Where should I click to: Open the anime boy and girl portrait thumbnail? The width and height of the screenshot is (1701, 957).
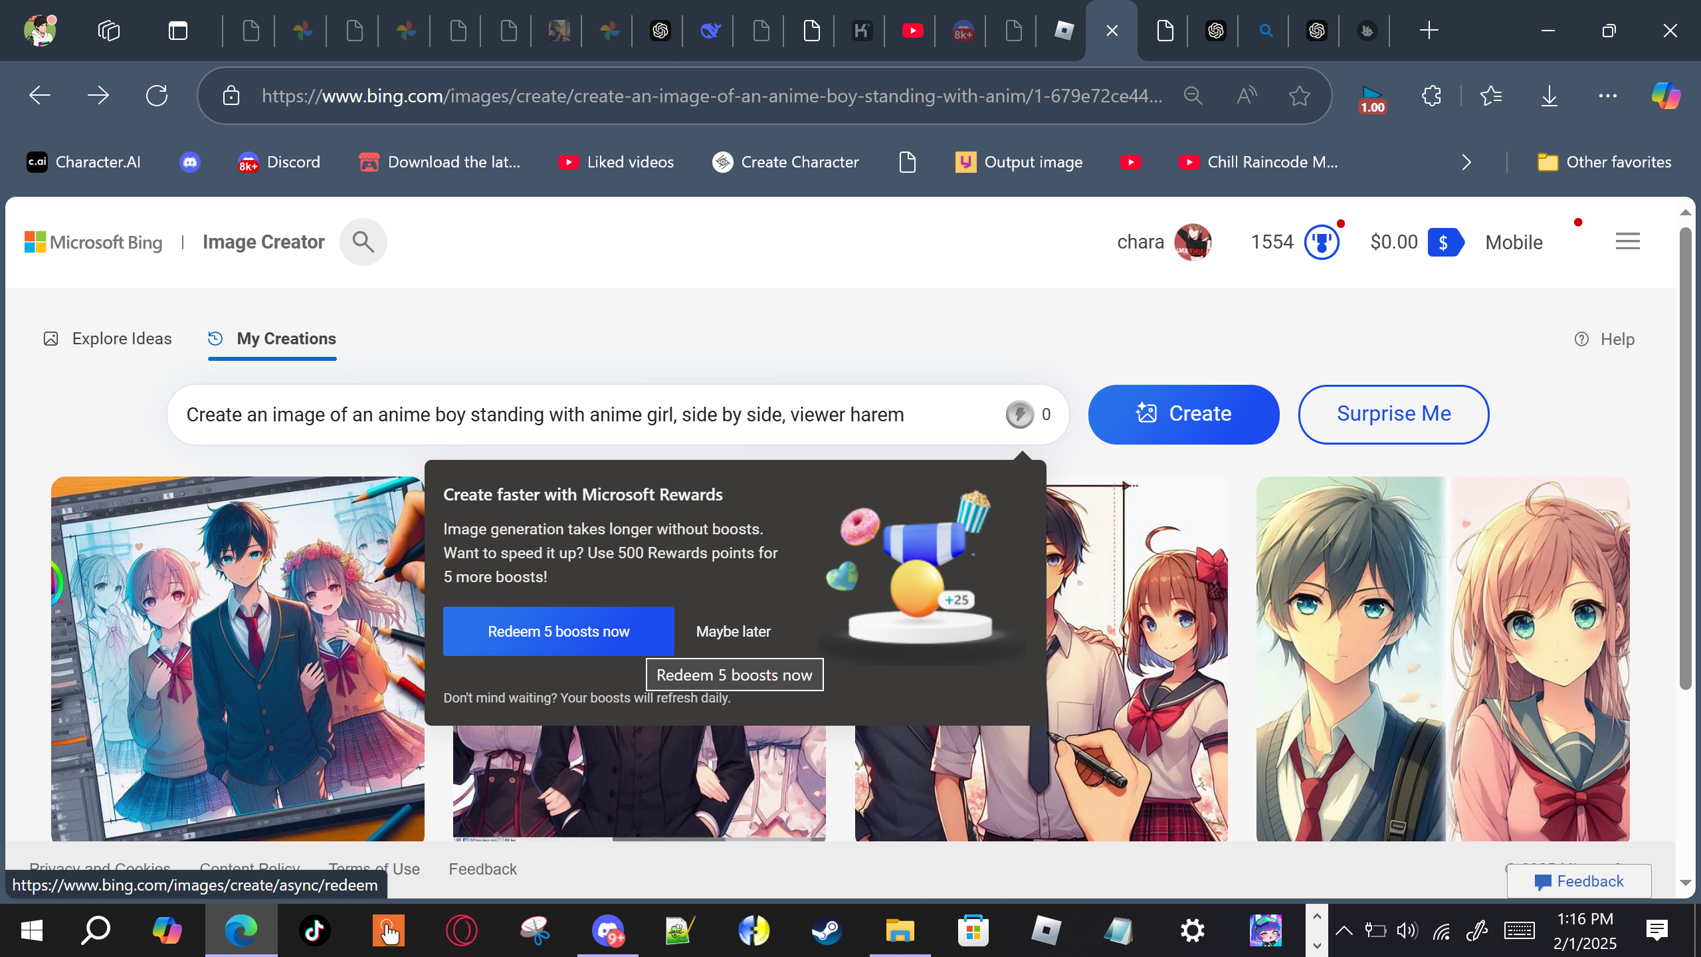[1443, 658]
